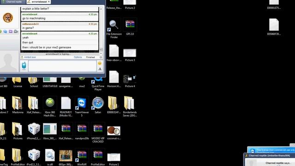Select the QuickTime Player shortcut

tap(98, 84)
